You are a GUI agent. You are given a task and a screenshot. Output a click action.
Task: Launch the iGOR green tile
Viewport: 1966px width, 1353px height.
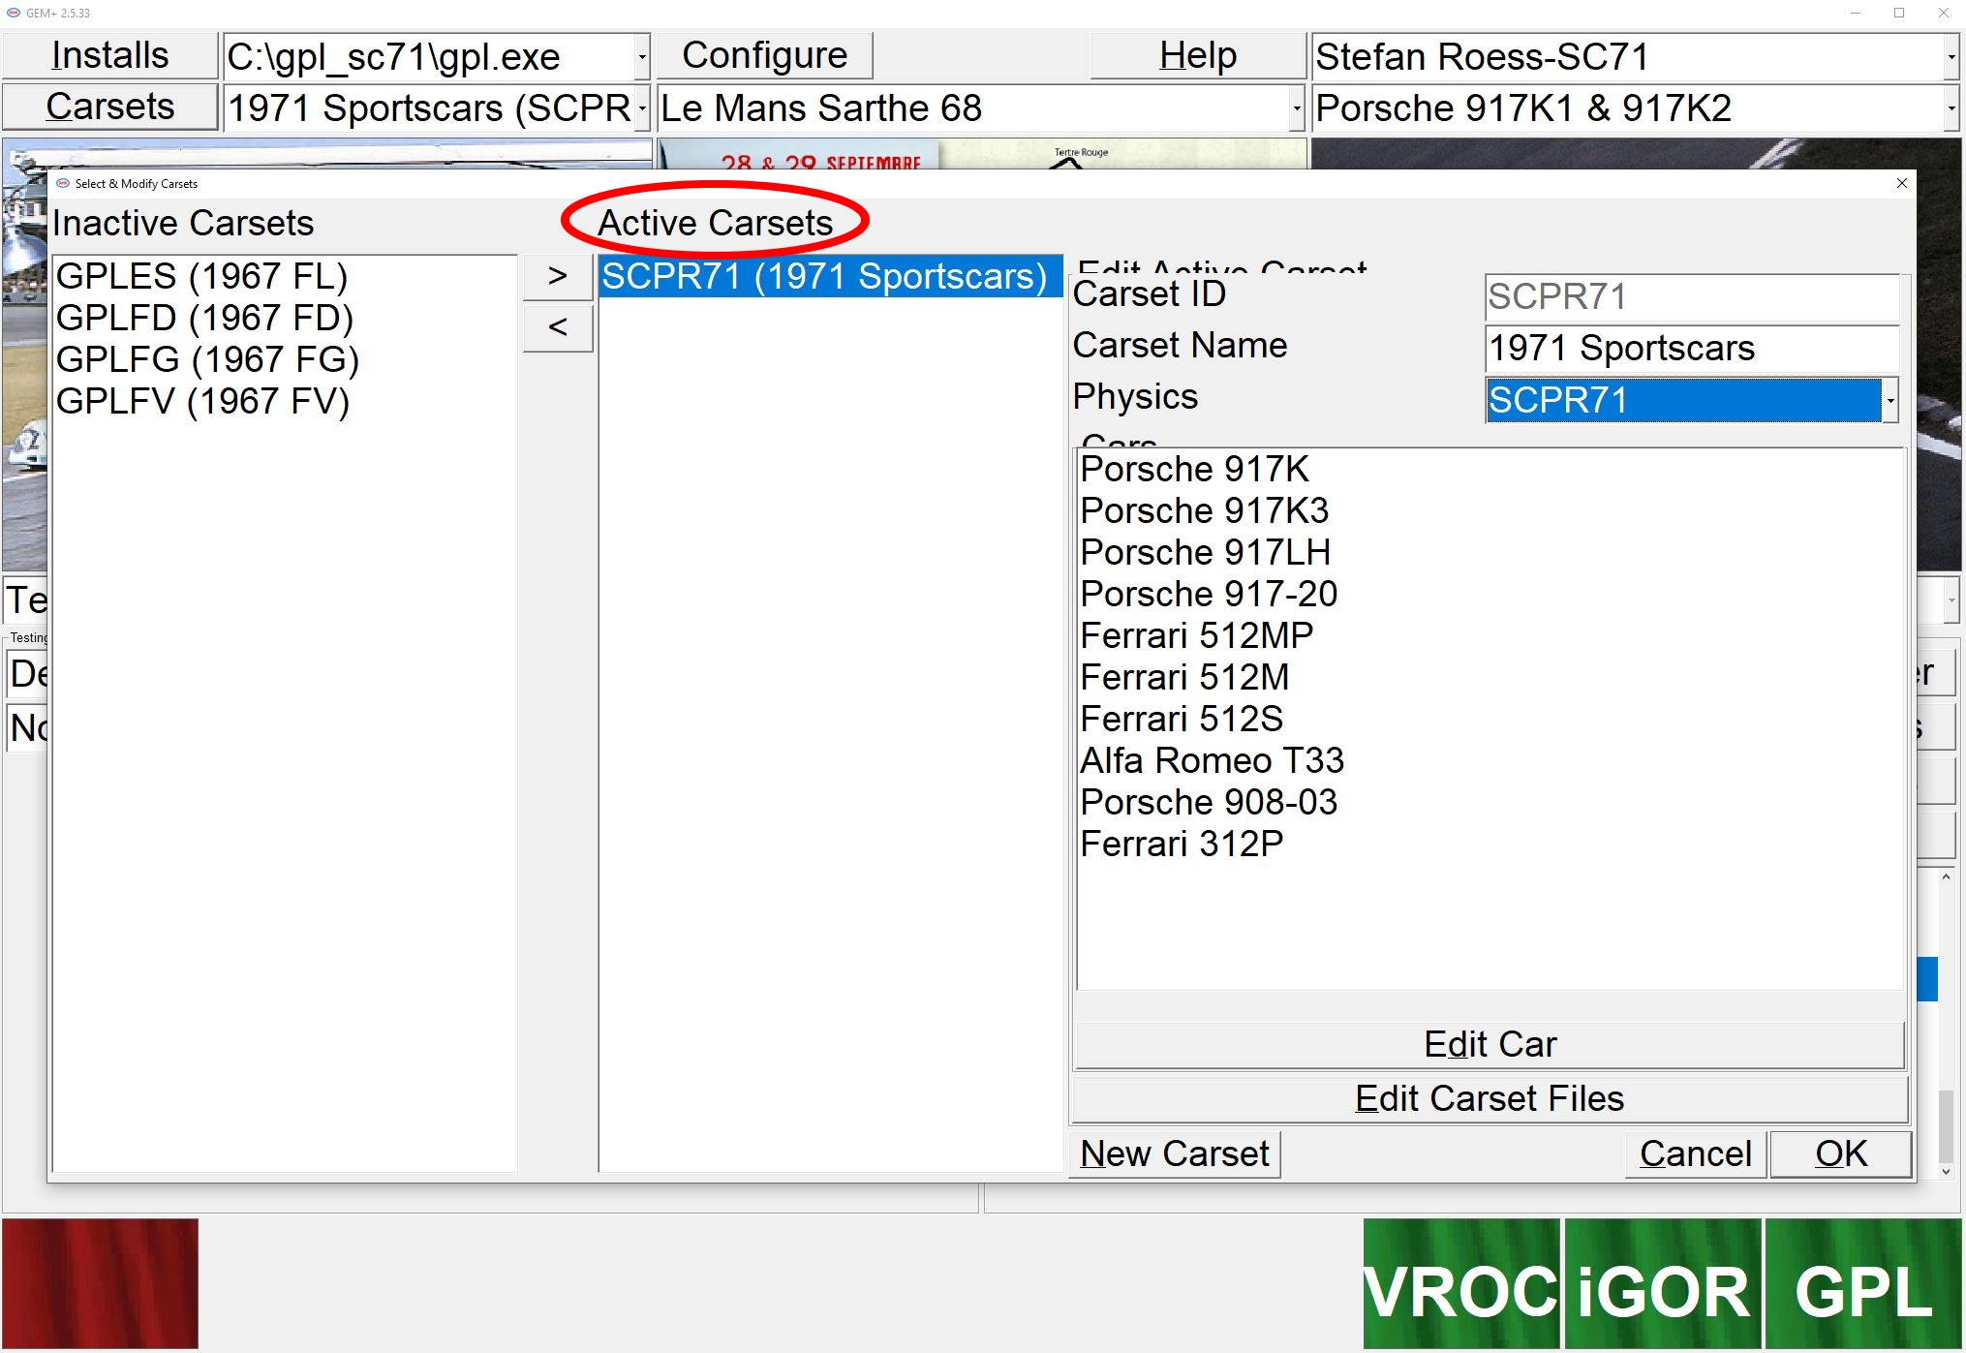1662,1283
